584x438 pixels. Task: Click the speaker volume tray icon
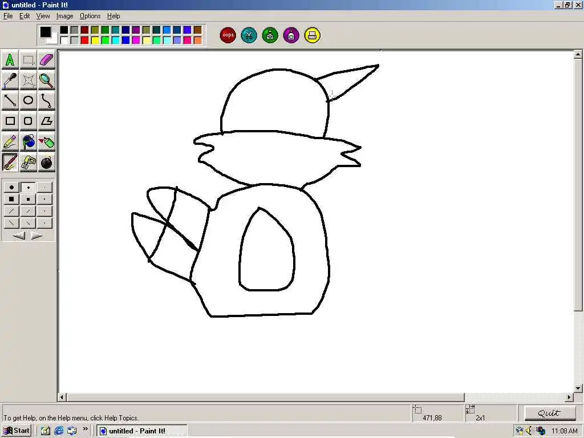point(529,431)
